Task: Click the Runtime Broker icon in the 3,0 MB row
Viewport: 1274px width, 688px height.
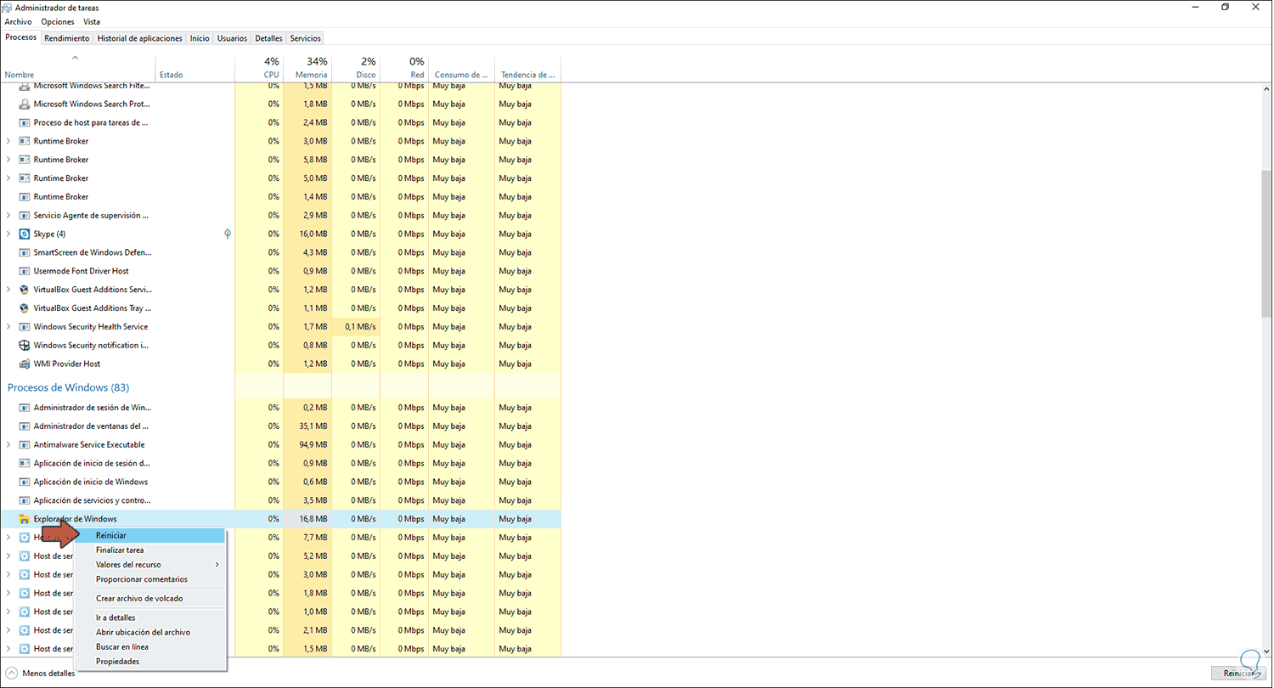Action: click(24, 141)
